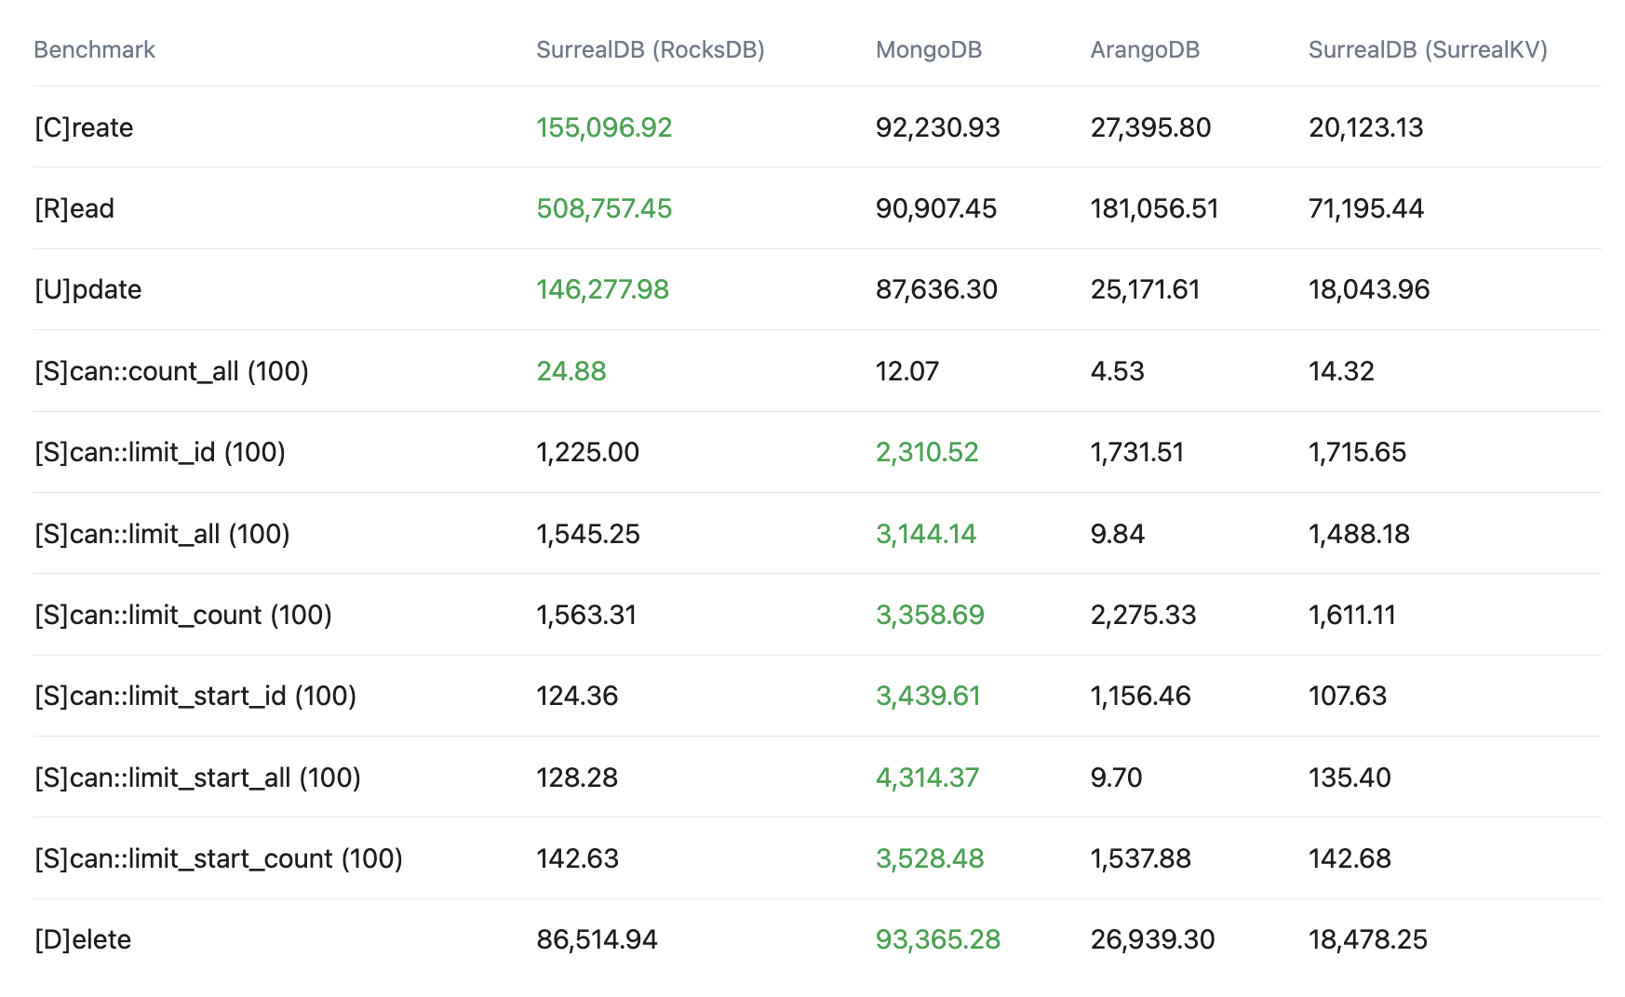Viewport: 1625px width, 997px height.
Task: Click the SurrealKV value 1,715.65
Action: tap(1357, 452)
